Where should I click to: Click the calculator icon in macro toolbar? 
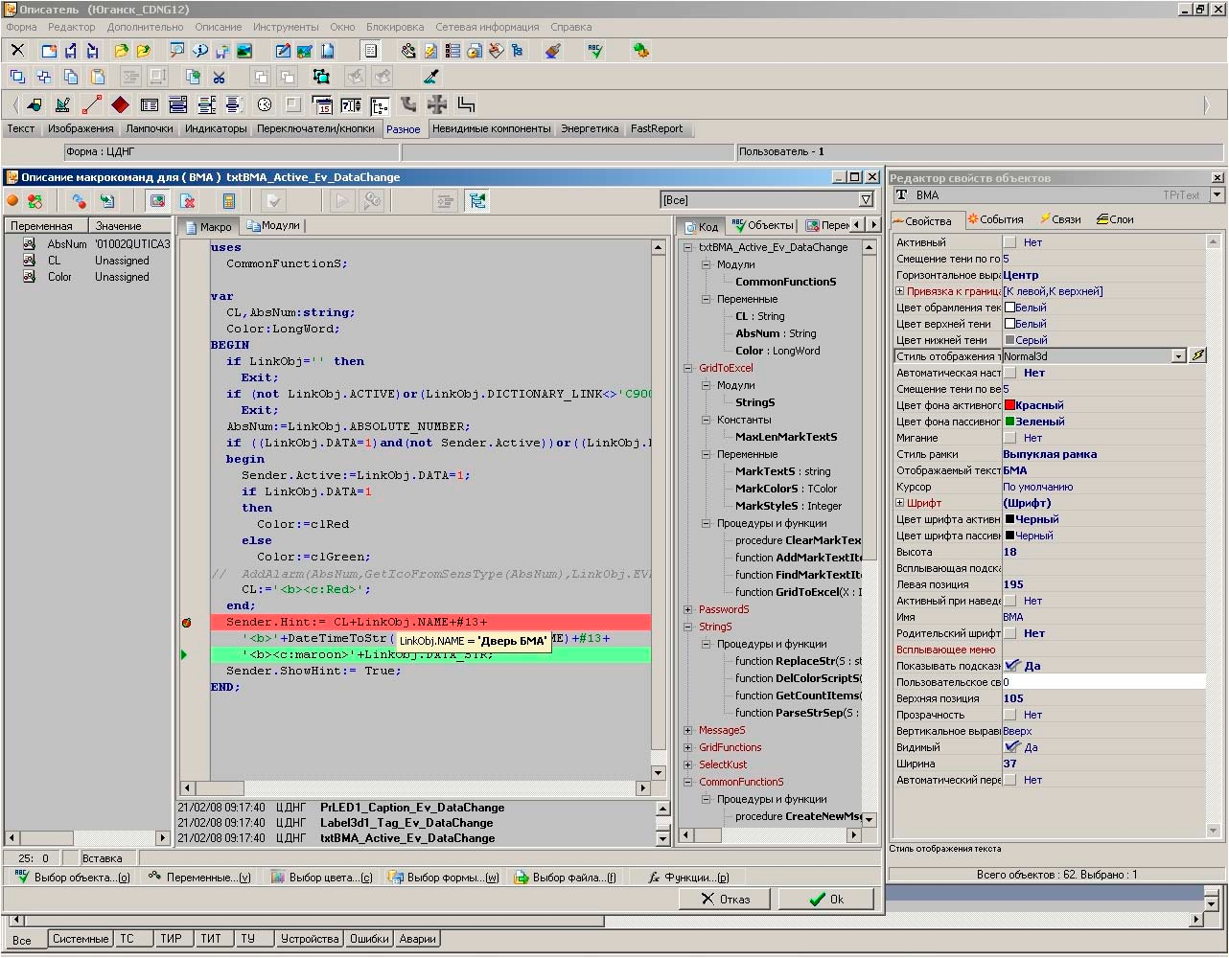click(x=229, y=200)
